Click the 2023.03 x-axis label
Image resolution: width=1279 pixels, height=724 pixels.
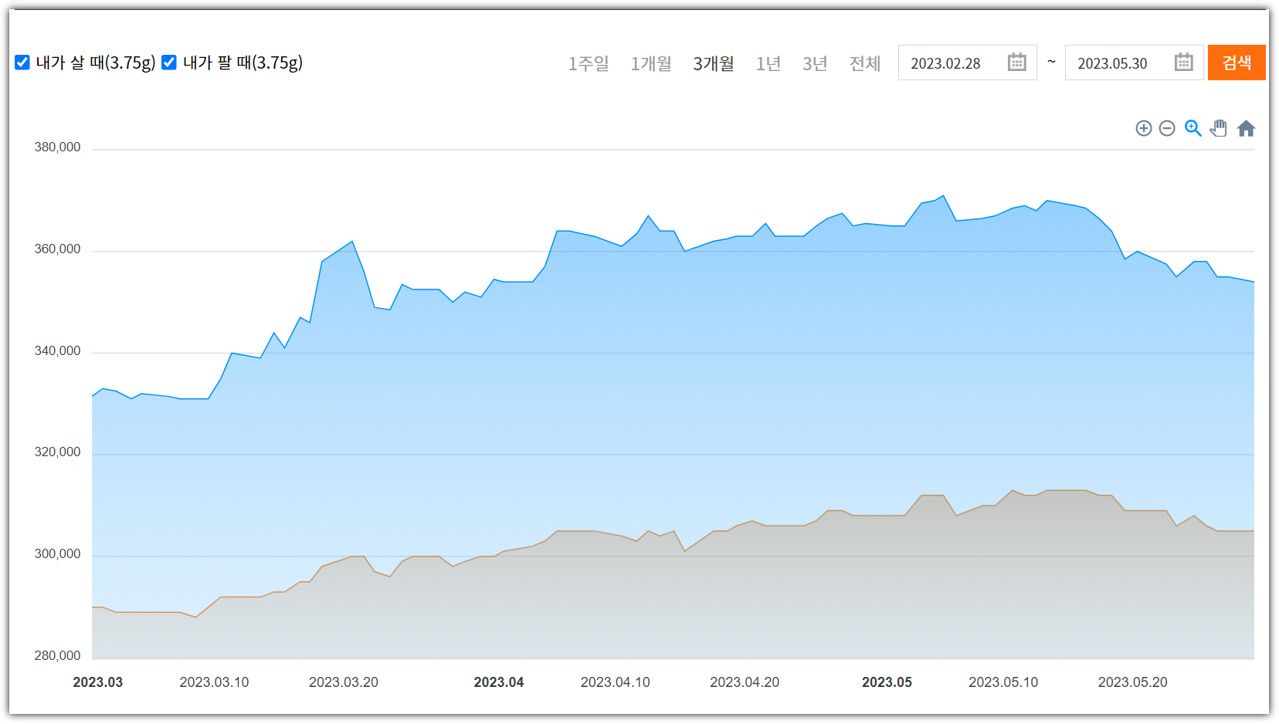coord(98,682)
